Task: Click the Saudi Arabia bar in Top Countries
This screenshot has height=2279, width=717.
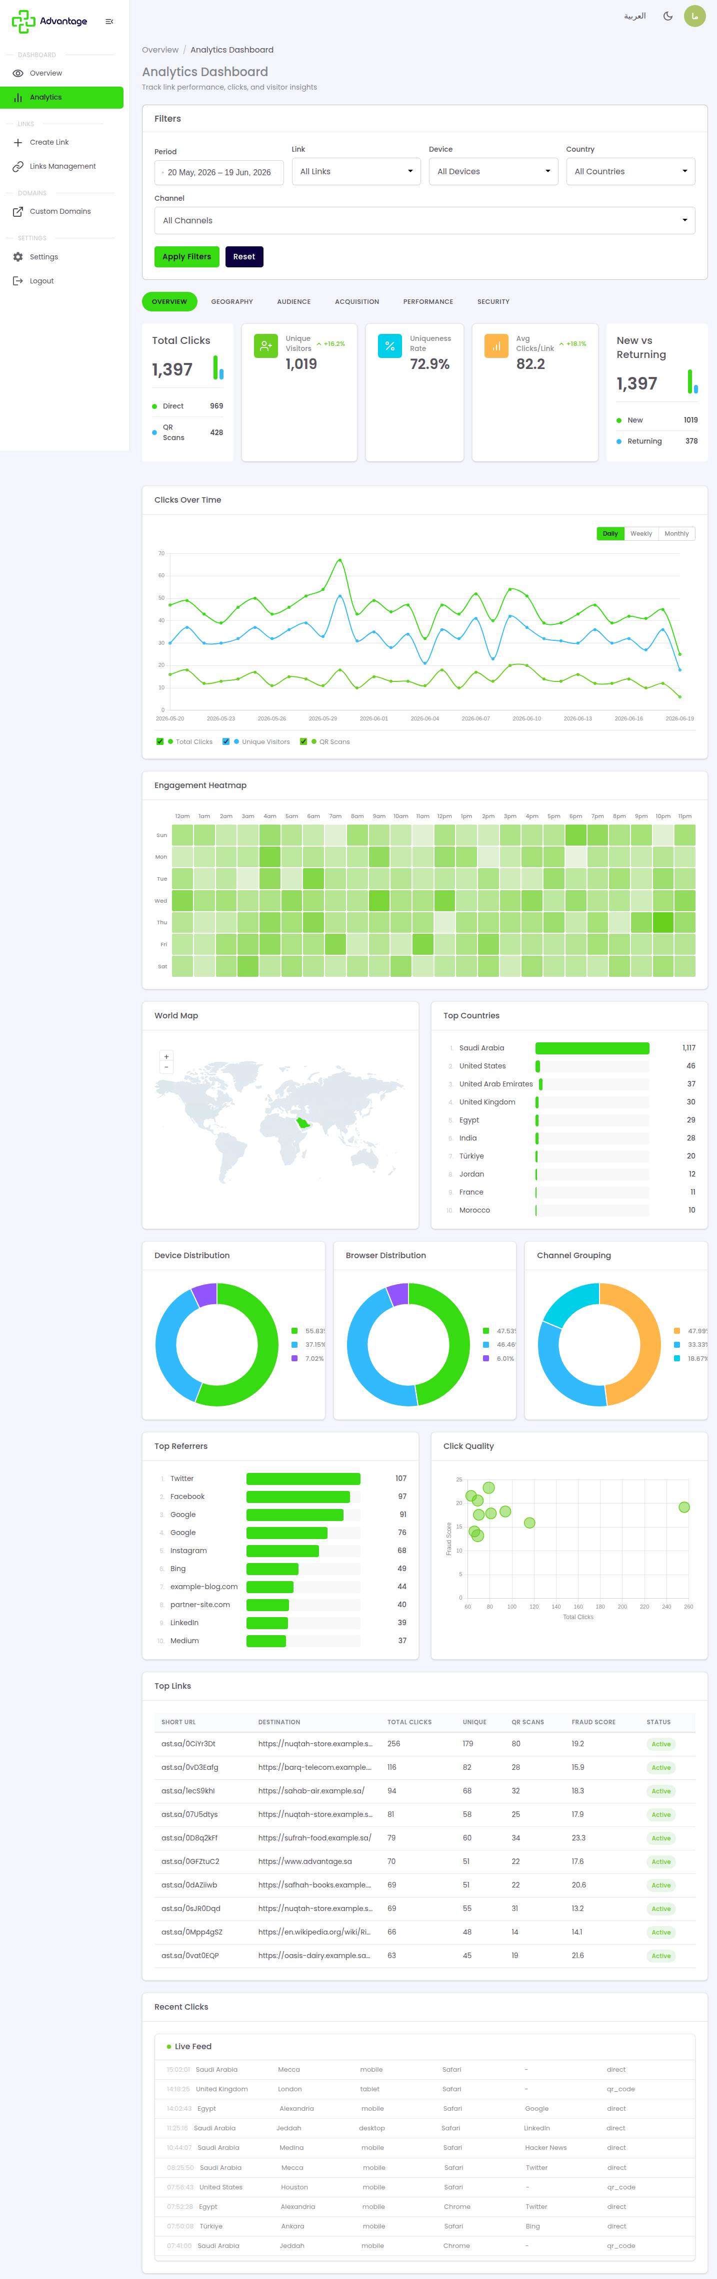Action: pyautogui.click(x=592, y=1048)
